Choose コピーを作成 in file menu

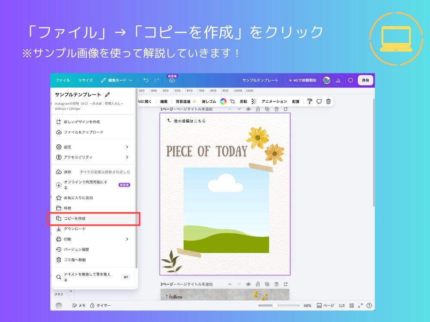coord(93,219)
